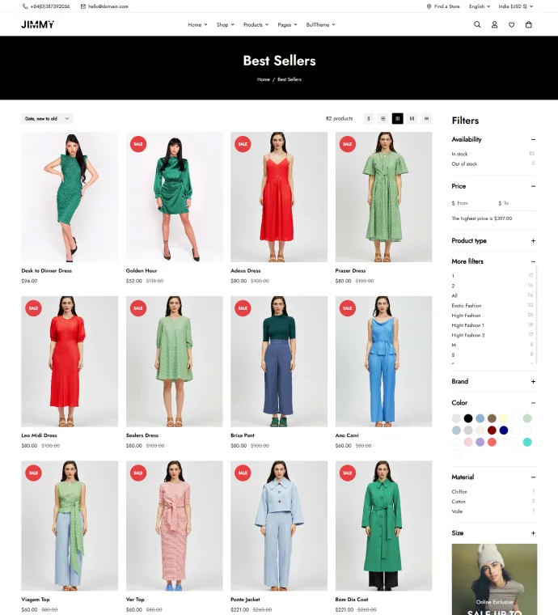Image resolution: width=558 pixels, height=615 pixels.
Task: Open the search icon in header
Action: point(477,24)
